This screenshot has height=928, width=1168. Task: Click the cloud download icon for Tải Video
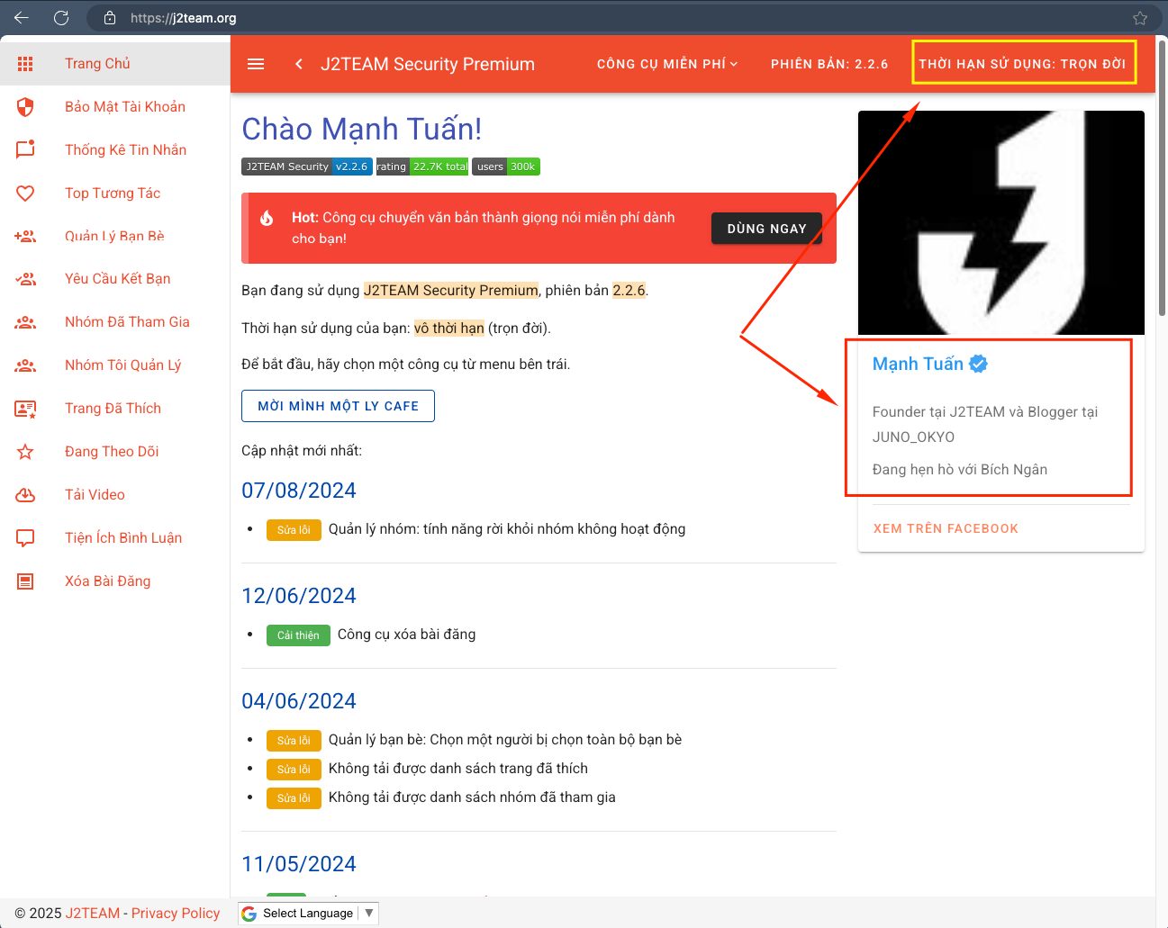25,495
